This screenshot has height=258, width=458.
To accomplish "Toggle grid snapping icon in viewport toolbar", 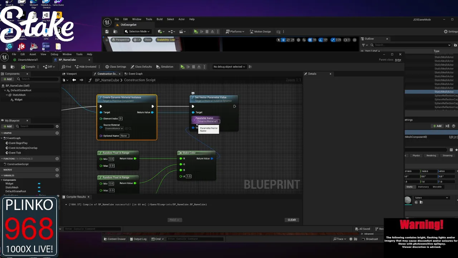I will [x=310, y=40].
